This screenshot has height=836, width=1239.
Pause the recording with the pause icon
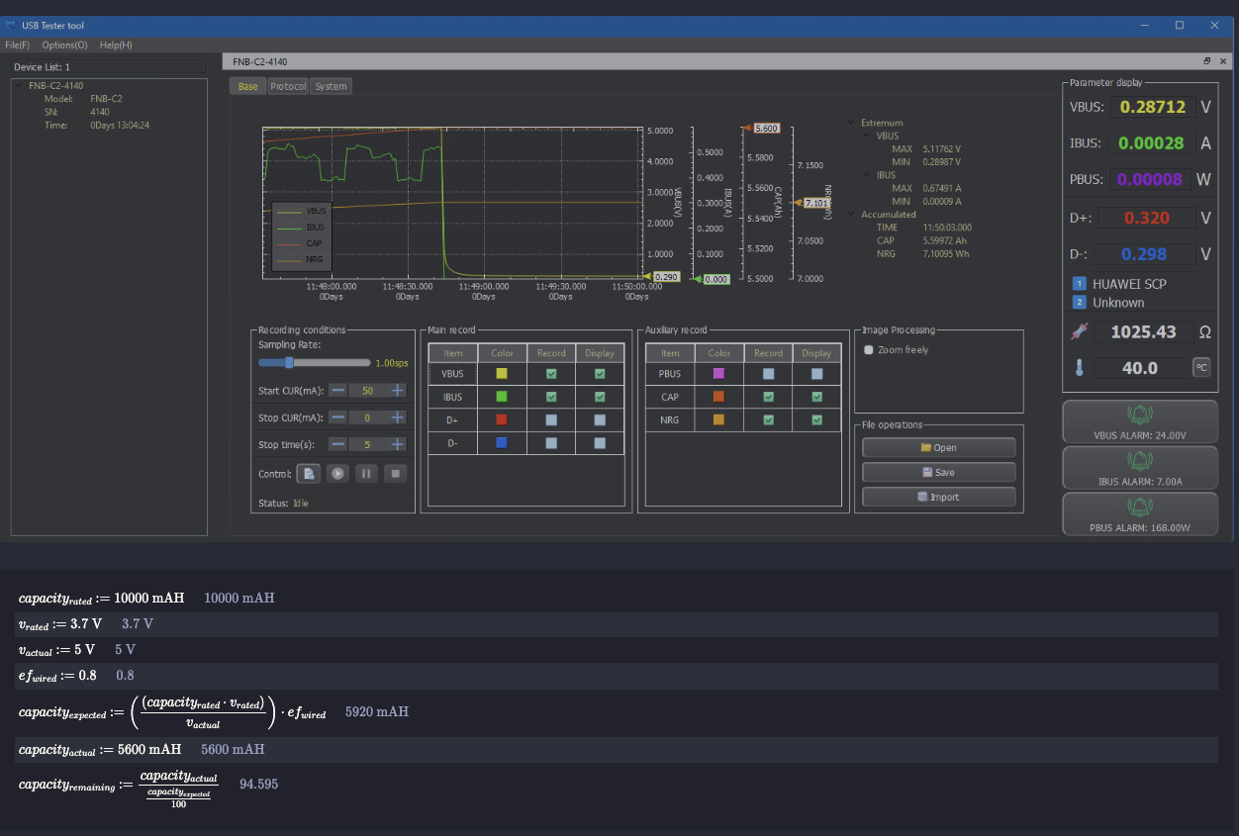(x=366, y=474)
